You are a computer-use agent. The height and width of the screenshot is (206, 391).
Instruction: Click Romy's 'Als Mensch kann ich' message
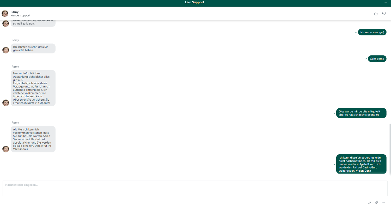33,139
